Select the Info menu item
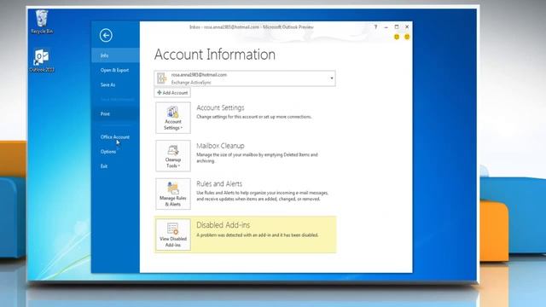The width and height of the screenshot is (546, 307). pos(116,55)
